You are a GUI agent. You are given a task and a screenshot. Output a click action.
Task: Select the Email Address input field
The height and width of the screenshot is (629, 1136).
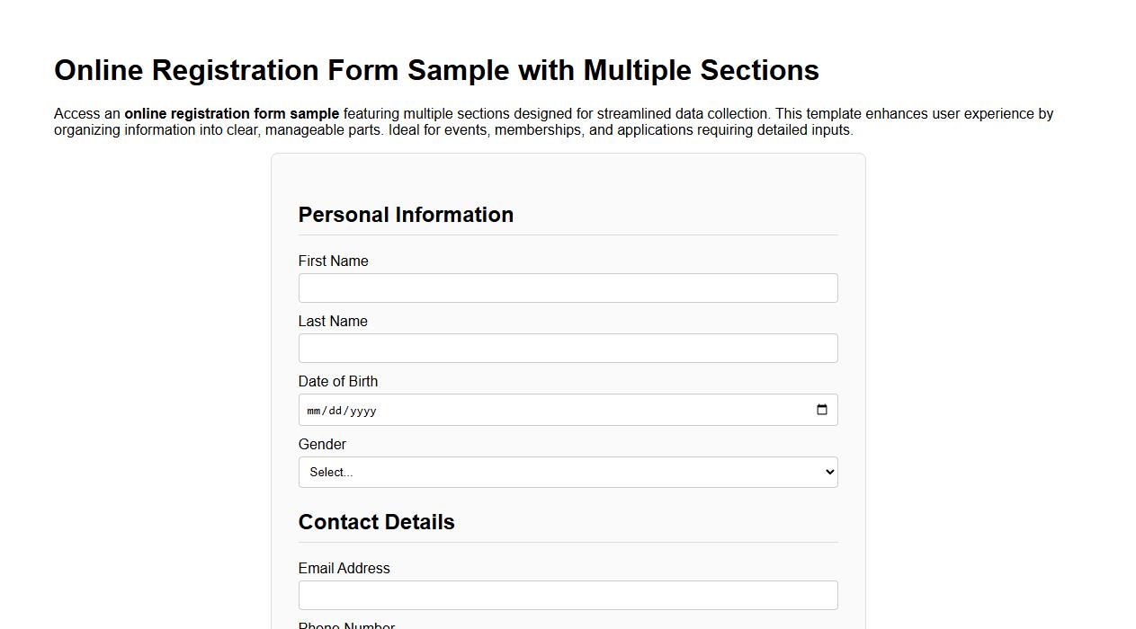tap(568, 594)
